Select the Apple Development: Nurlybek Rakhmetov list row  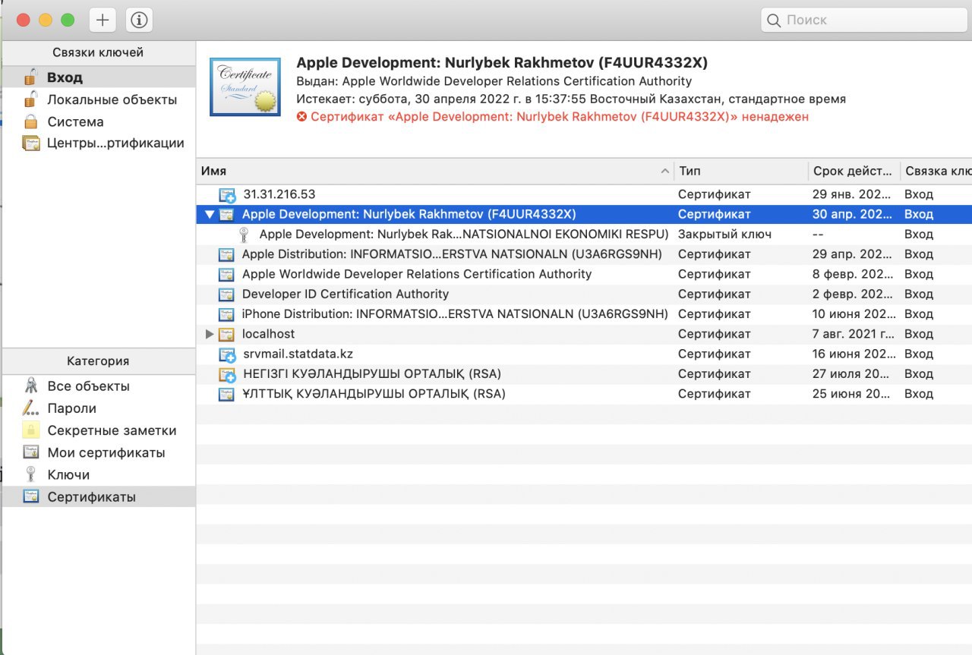(x=584, y=215)
